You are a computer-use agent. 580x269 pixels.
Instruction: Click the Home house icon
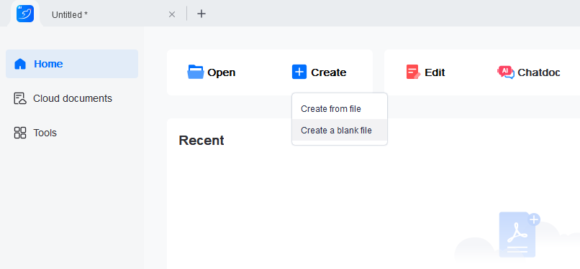click(20, 64)
